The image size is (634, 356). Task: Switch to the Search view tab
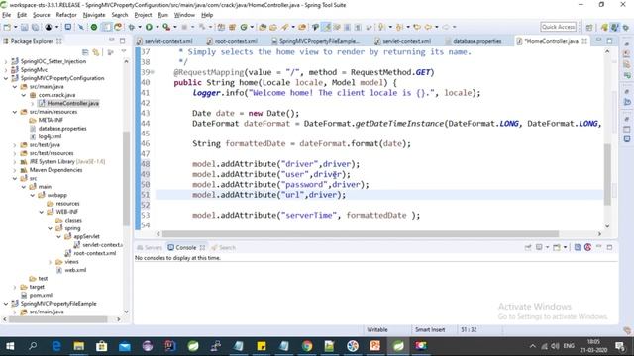223,248
